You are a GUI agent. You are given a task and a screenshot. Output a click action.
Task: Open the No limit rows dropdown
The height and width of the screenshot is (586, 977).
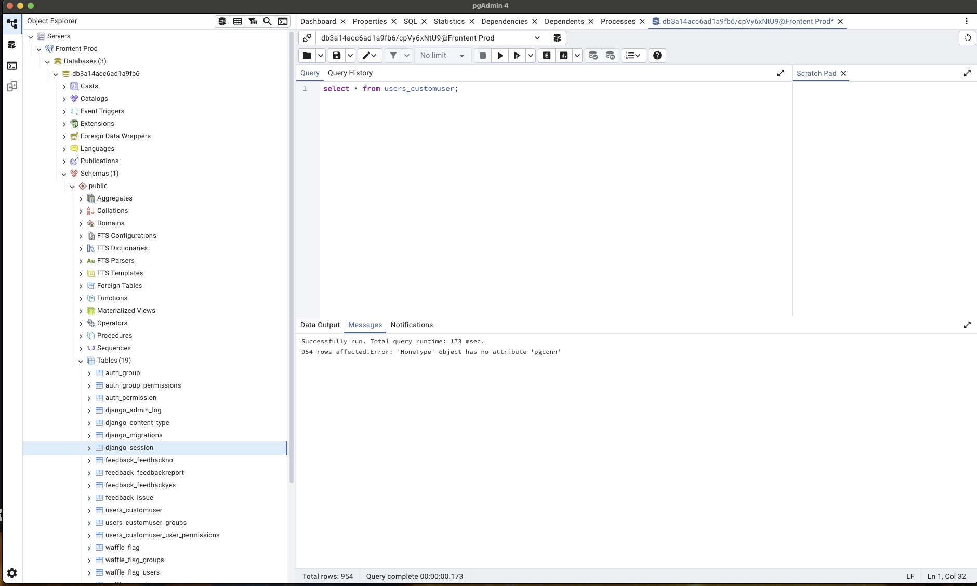[443, 56]
